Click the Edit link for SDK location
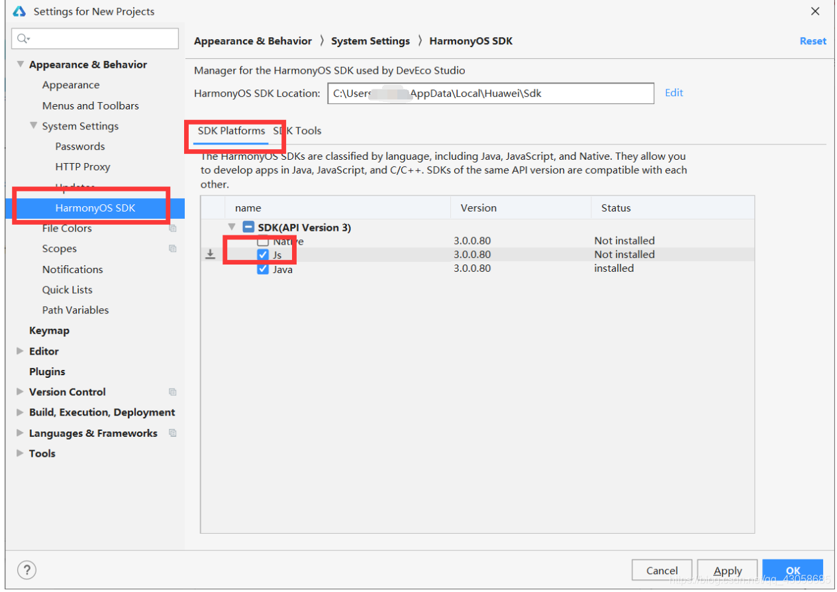This screenshot has width=837, height=592. [x=674, y=93]
